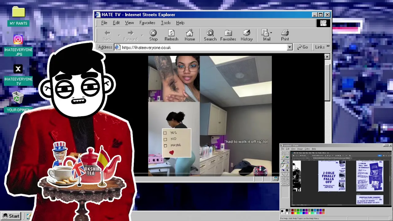Click the Links toolbar label
Screen dimensions: 393x221
320,47
